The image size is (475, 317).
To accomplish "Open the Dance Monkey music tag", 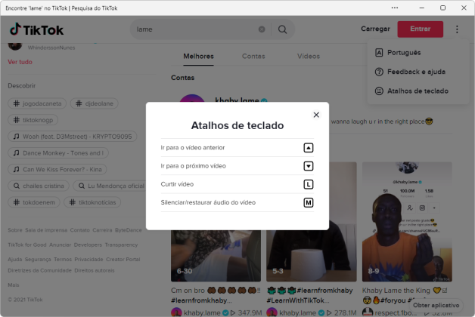I will click(57, 153).
